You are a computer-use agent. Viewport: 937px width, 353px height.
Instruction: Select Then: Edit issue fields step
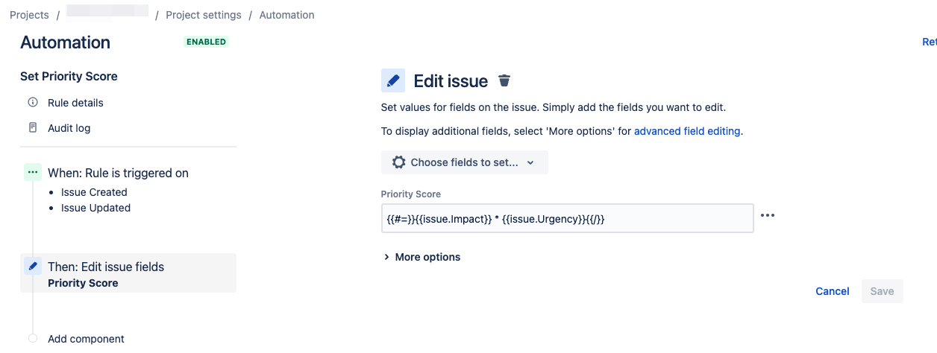128,273
